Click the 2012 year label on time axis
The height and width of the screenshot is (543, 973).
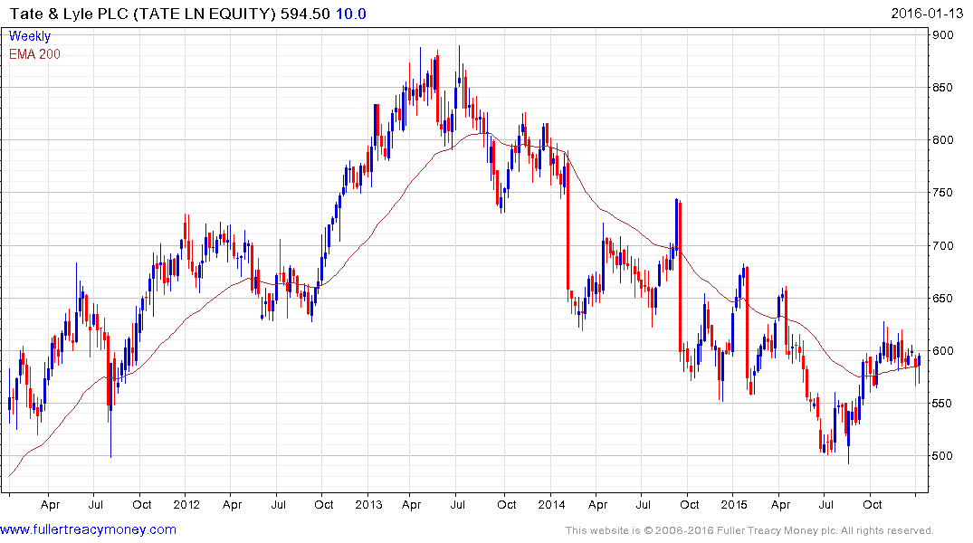(186, 505)
